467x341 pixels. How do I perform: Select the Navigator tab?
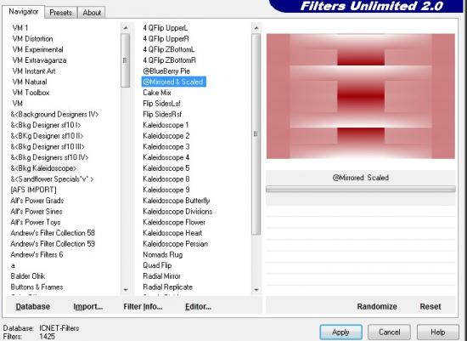click(x=24, y=12)
